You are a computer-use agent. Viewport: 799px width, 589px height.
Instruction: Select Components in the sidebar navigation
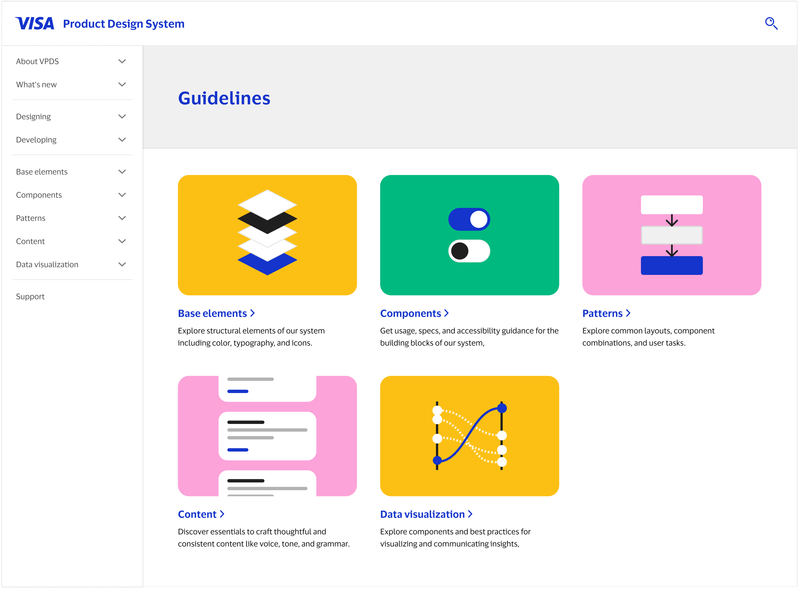(39, 195)
